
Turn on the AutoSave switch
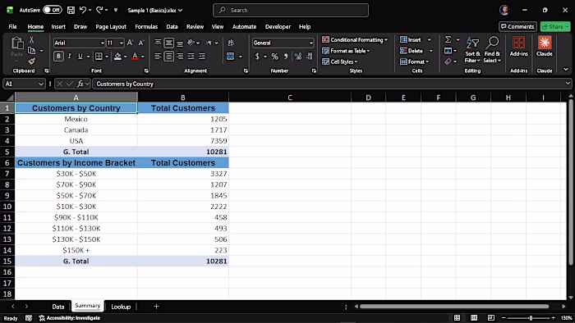click(53, 10)
